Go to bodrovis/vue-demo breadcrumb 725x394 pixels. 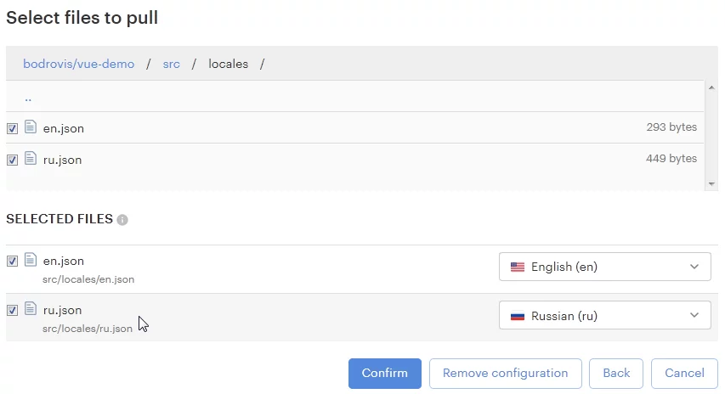(x=78, y=64)
